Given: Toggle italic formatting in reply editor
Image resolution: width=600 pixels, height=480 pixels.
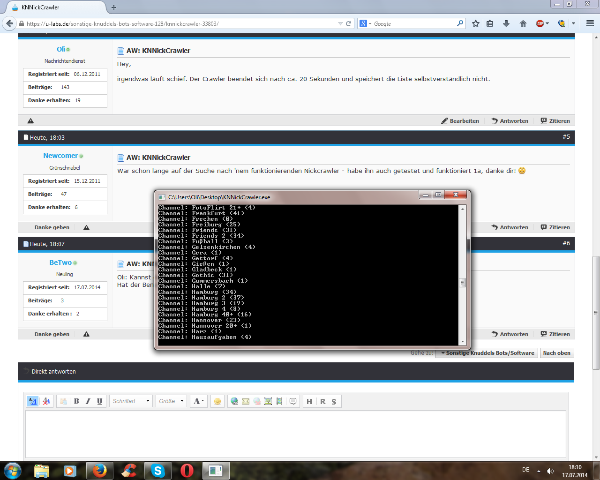Looking at the screenshot, I should 88,401.
